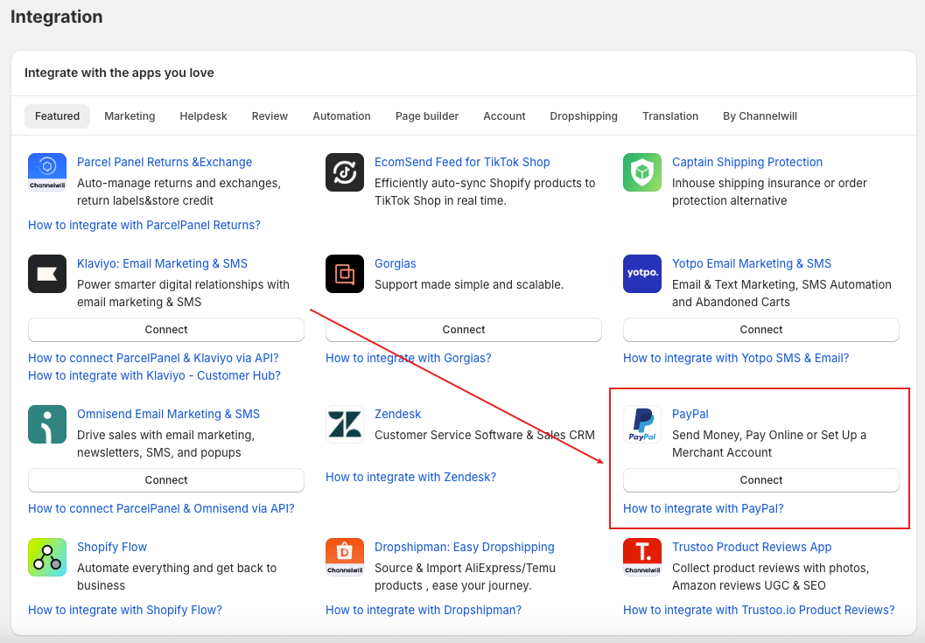Open the EcomSend Feed for TikTok Shop link
This screenshot has height=643, width=925.
(x=462, y=162)
